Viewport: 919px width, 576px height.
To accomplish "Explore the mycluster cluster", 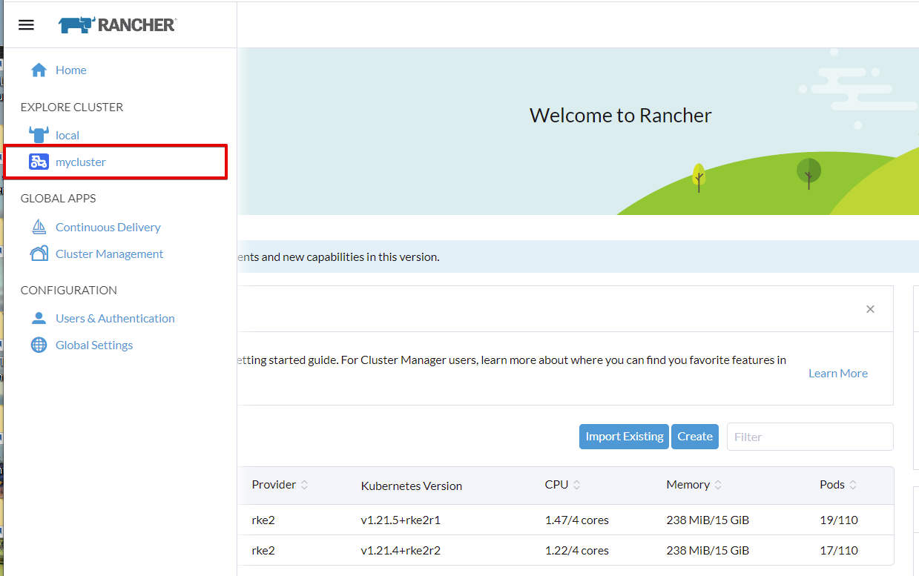I will [81, 162].
